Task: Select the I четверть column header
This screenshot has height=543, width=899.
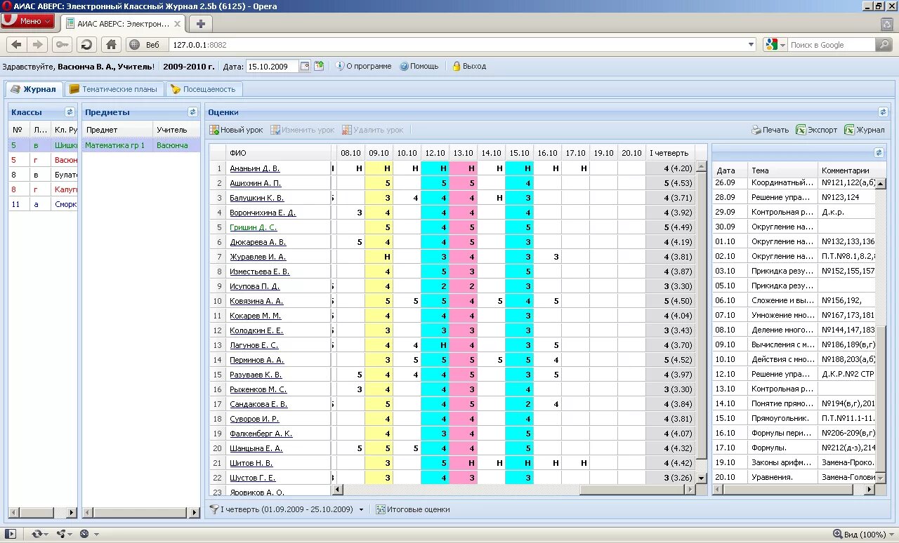Action: (x=669, y=153)
